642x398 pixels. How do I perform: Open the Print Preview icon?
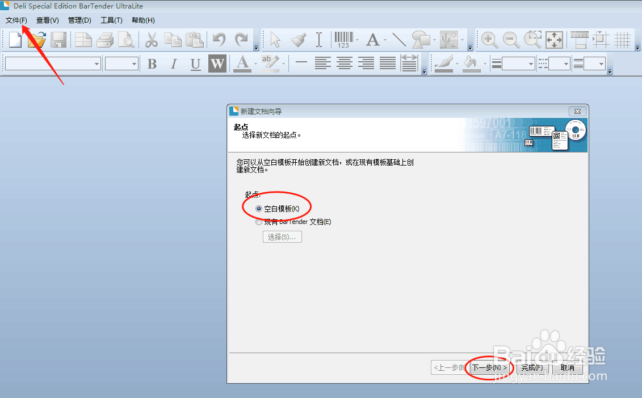[126, 40]
